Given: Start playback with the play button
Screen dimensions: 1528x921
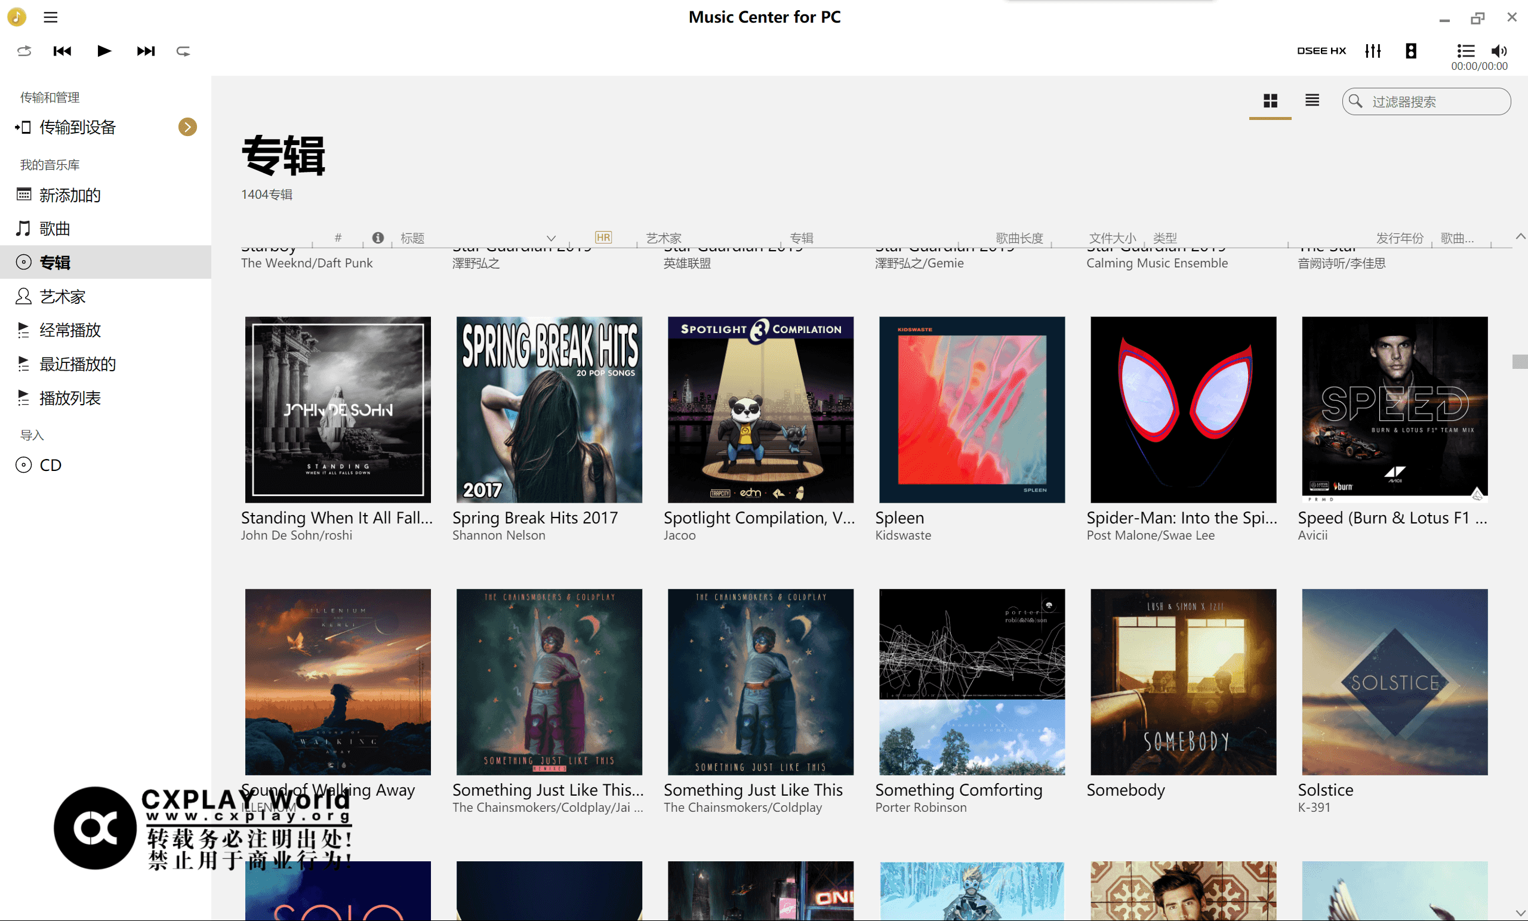Looking at the screenshot, I should [x=104, y=51].
